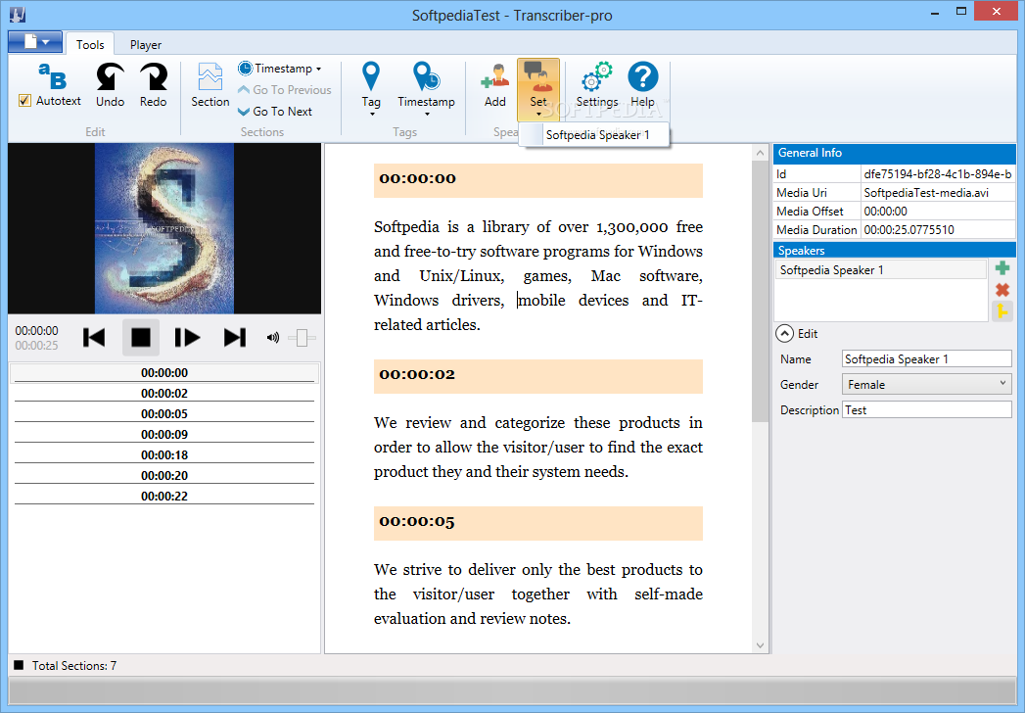This screenshot has width=1025, height=713.
Task: Toggle the Autotext checkbox
Action: tap(24, 101)
